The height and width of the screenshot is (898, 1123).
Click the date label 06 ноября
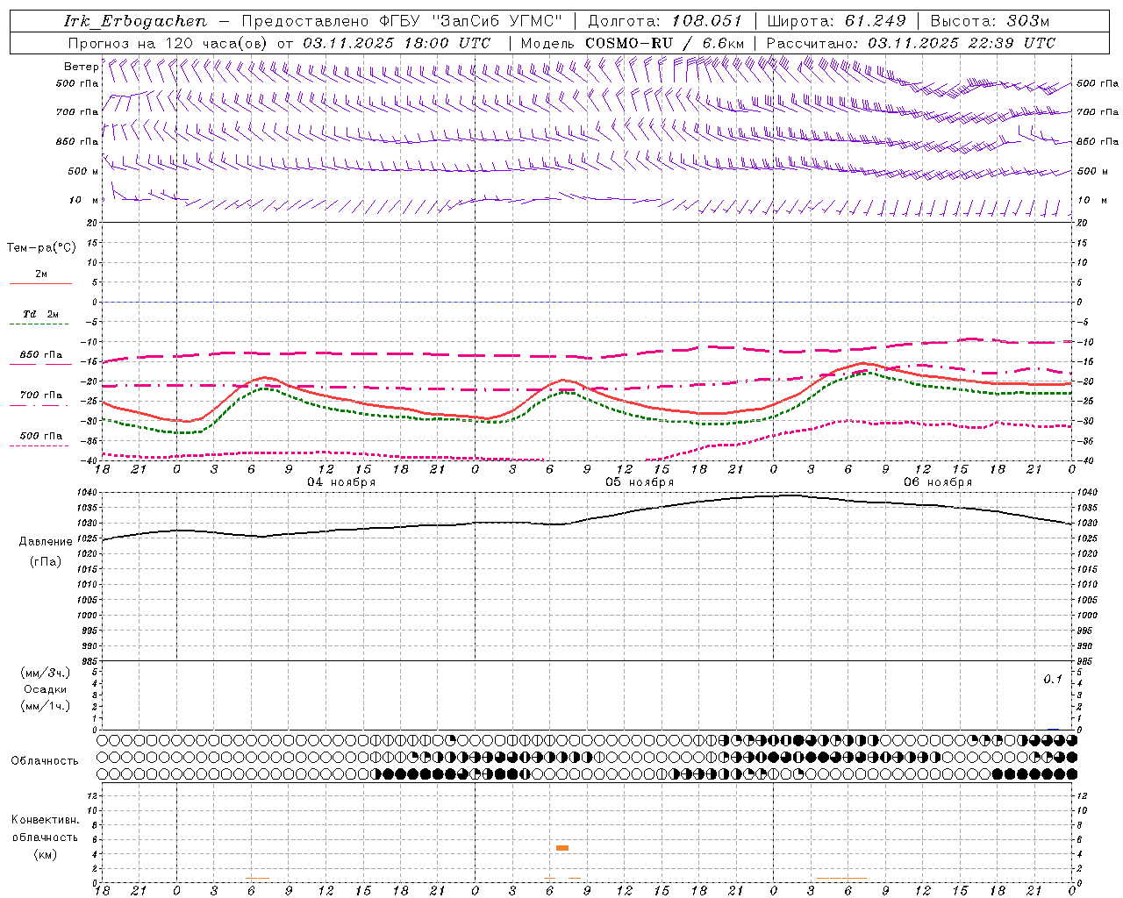click(938, 482)
